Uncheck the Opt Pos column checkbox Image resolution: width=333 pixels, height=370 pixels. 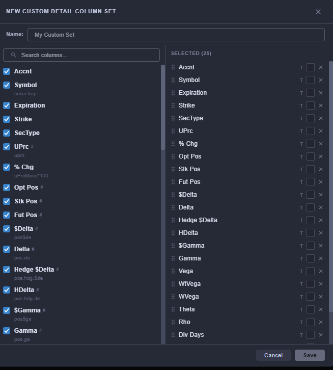pos(7,188)
